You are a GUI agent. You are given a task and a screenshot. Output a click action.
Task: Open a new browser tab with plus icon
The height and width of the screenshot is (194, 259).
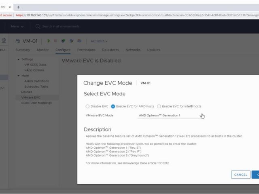click(18, 7)
